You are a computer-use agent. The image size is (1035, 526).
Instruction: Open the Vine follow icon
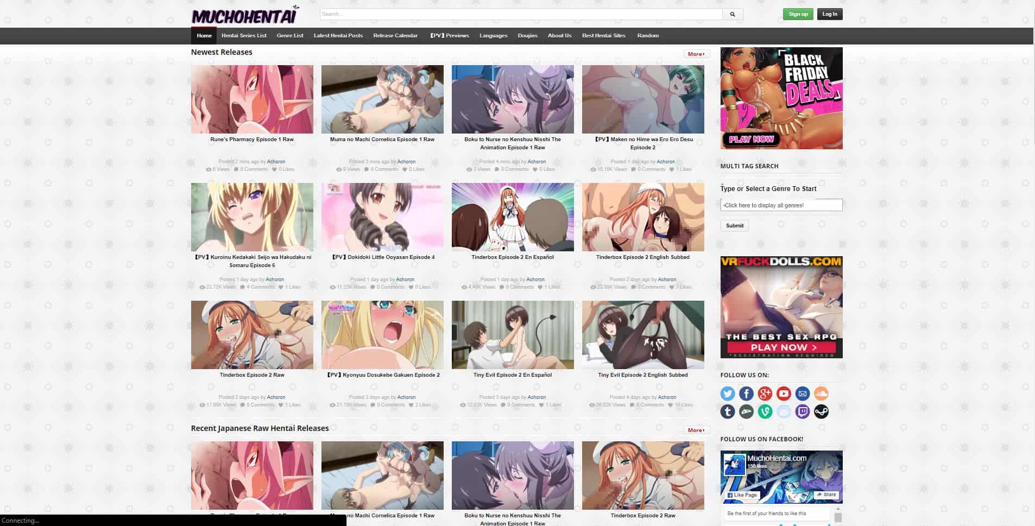click(x=765, y=411)
